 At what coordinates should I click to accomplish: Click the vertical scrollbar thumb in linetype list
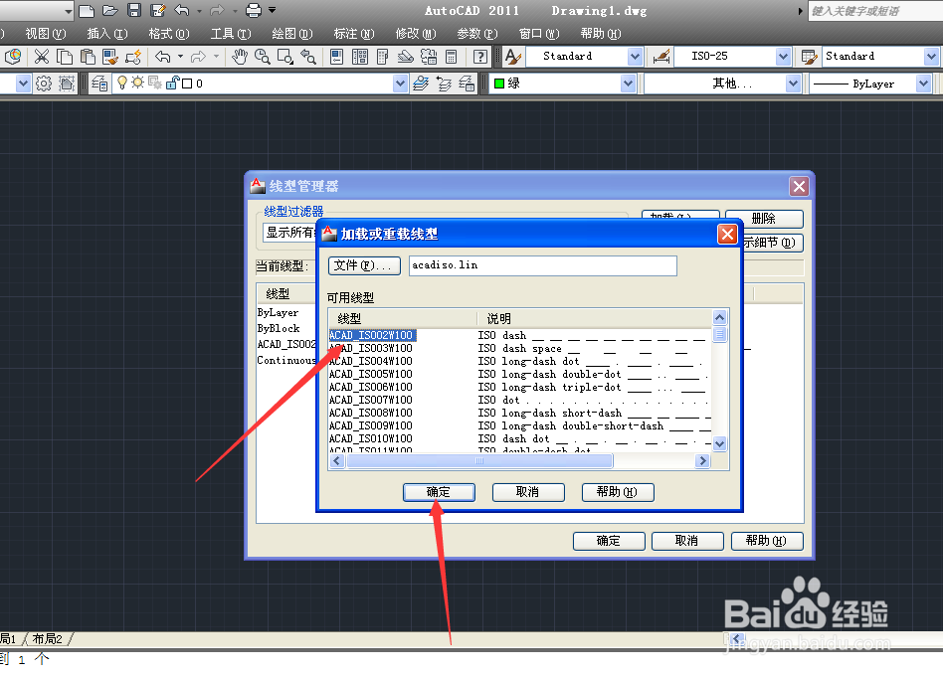pyautogui.click(x=719, y=334)
